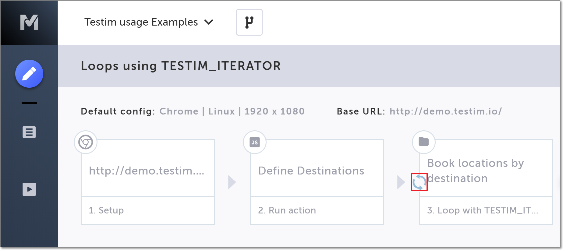Click the '1. Setup' step label

coord(106,210)
